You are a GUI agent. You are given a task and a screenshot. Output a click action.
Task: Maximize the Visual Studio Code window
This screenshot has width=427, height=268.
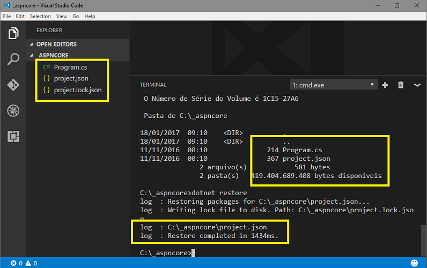397,5
